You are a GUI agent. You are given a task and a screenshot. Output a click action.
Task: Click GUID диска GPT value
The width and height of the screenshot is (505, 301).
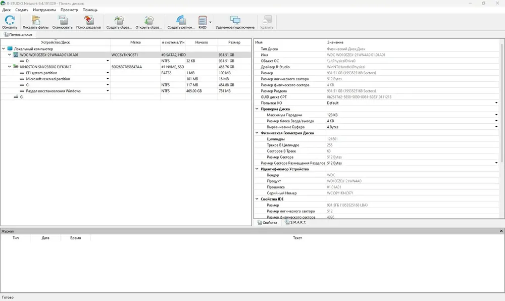click(x=359, y=97)
